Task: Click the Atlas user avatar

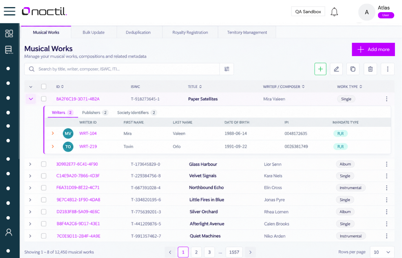Action: pos(367,12)
